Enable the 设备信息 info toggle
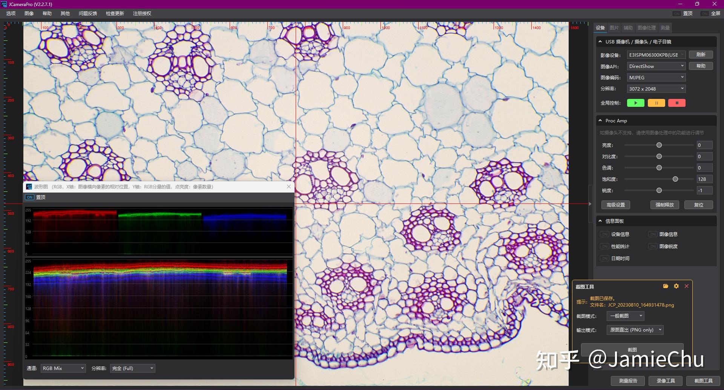The width and height of the screenshot is (724, 390). click(x=604, y=234)
